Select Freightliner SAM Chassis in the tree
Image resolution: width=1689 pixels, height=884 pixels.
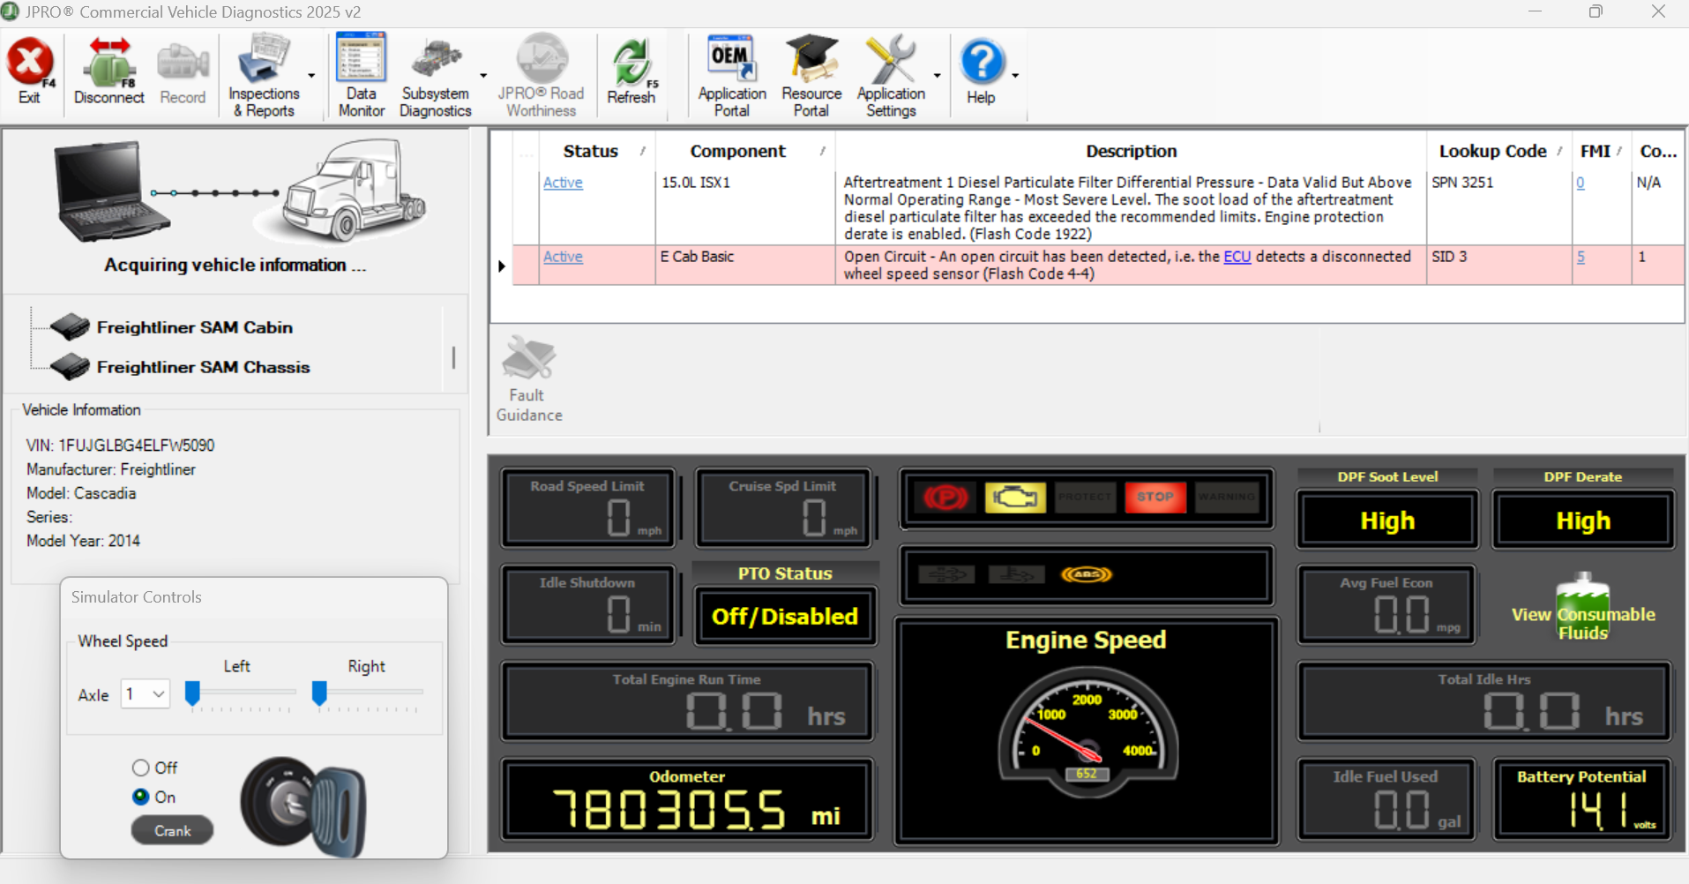click(203, 367)
